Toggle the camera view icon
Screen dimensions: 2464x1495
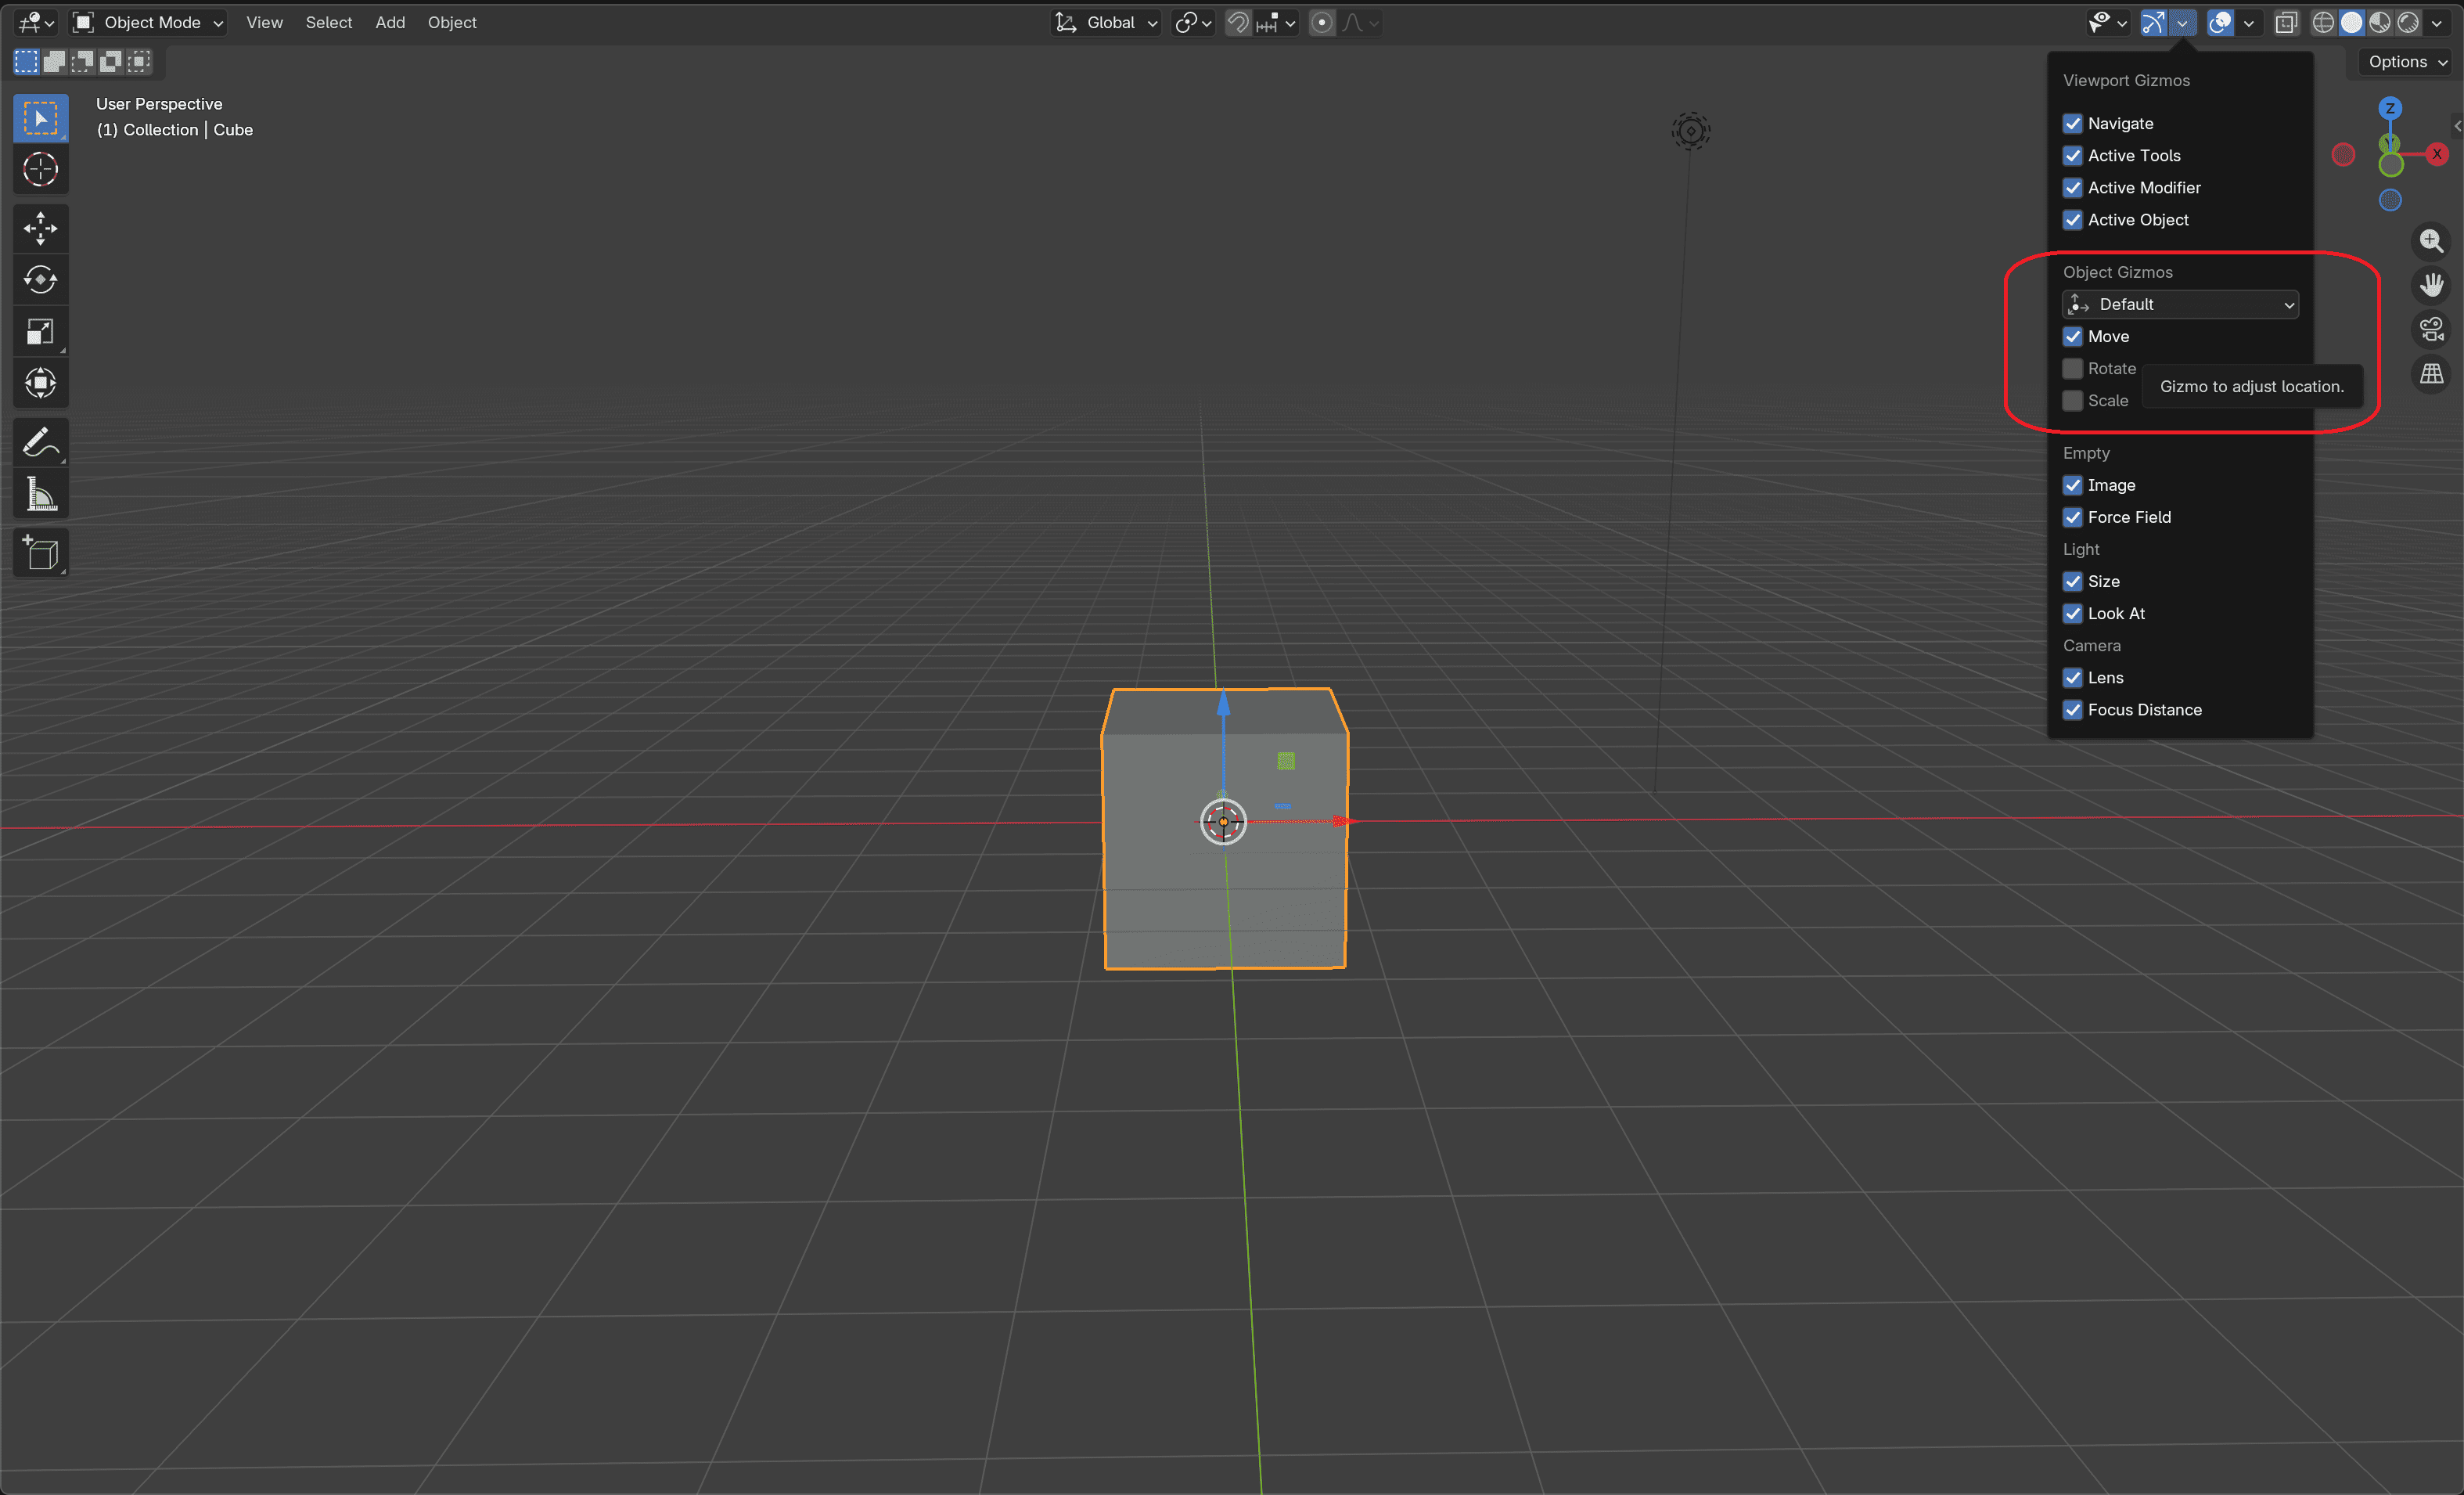tap(2431, 329)
